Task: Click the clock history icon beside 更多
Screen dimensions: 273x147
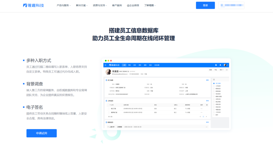Action: point(227,70)
